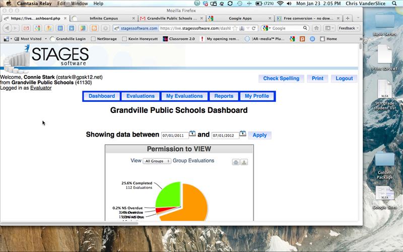Click the end date field 07/01/2012
This screenshot has height=252, width=403.
pos(225,136)
